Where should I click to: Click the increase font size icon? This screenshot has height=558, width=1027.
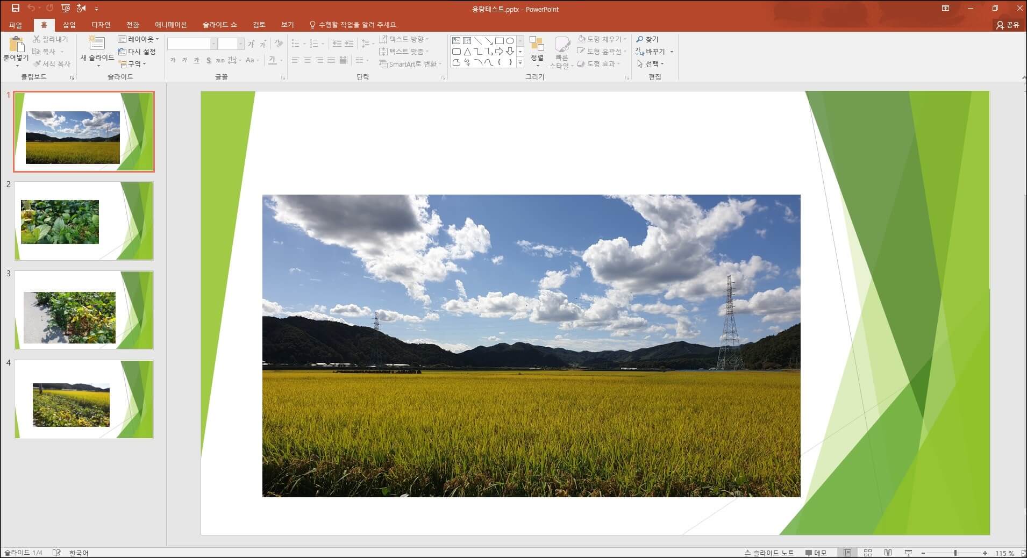[x=251, y=44]
